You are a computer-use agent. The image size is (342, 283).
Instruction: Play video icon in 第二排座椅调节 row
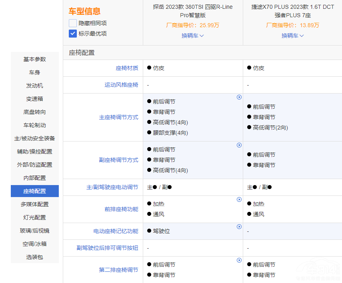[239, 260]
